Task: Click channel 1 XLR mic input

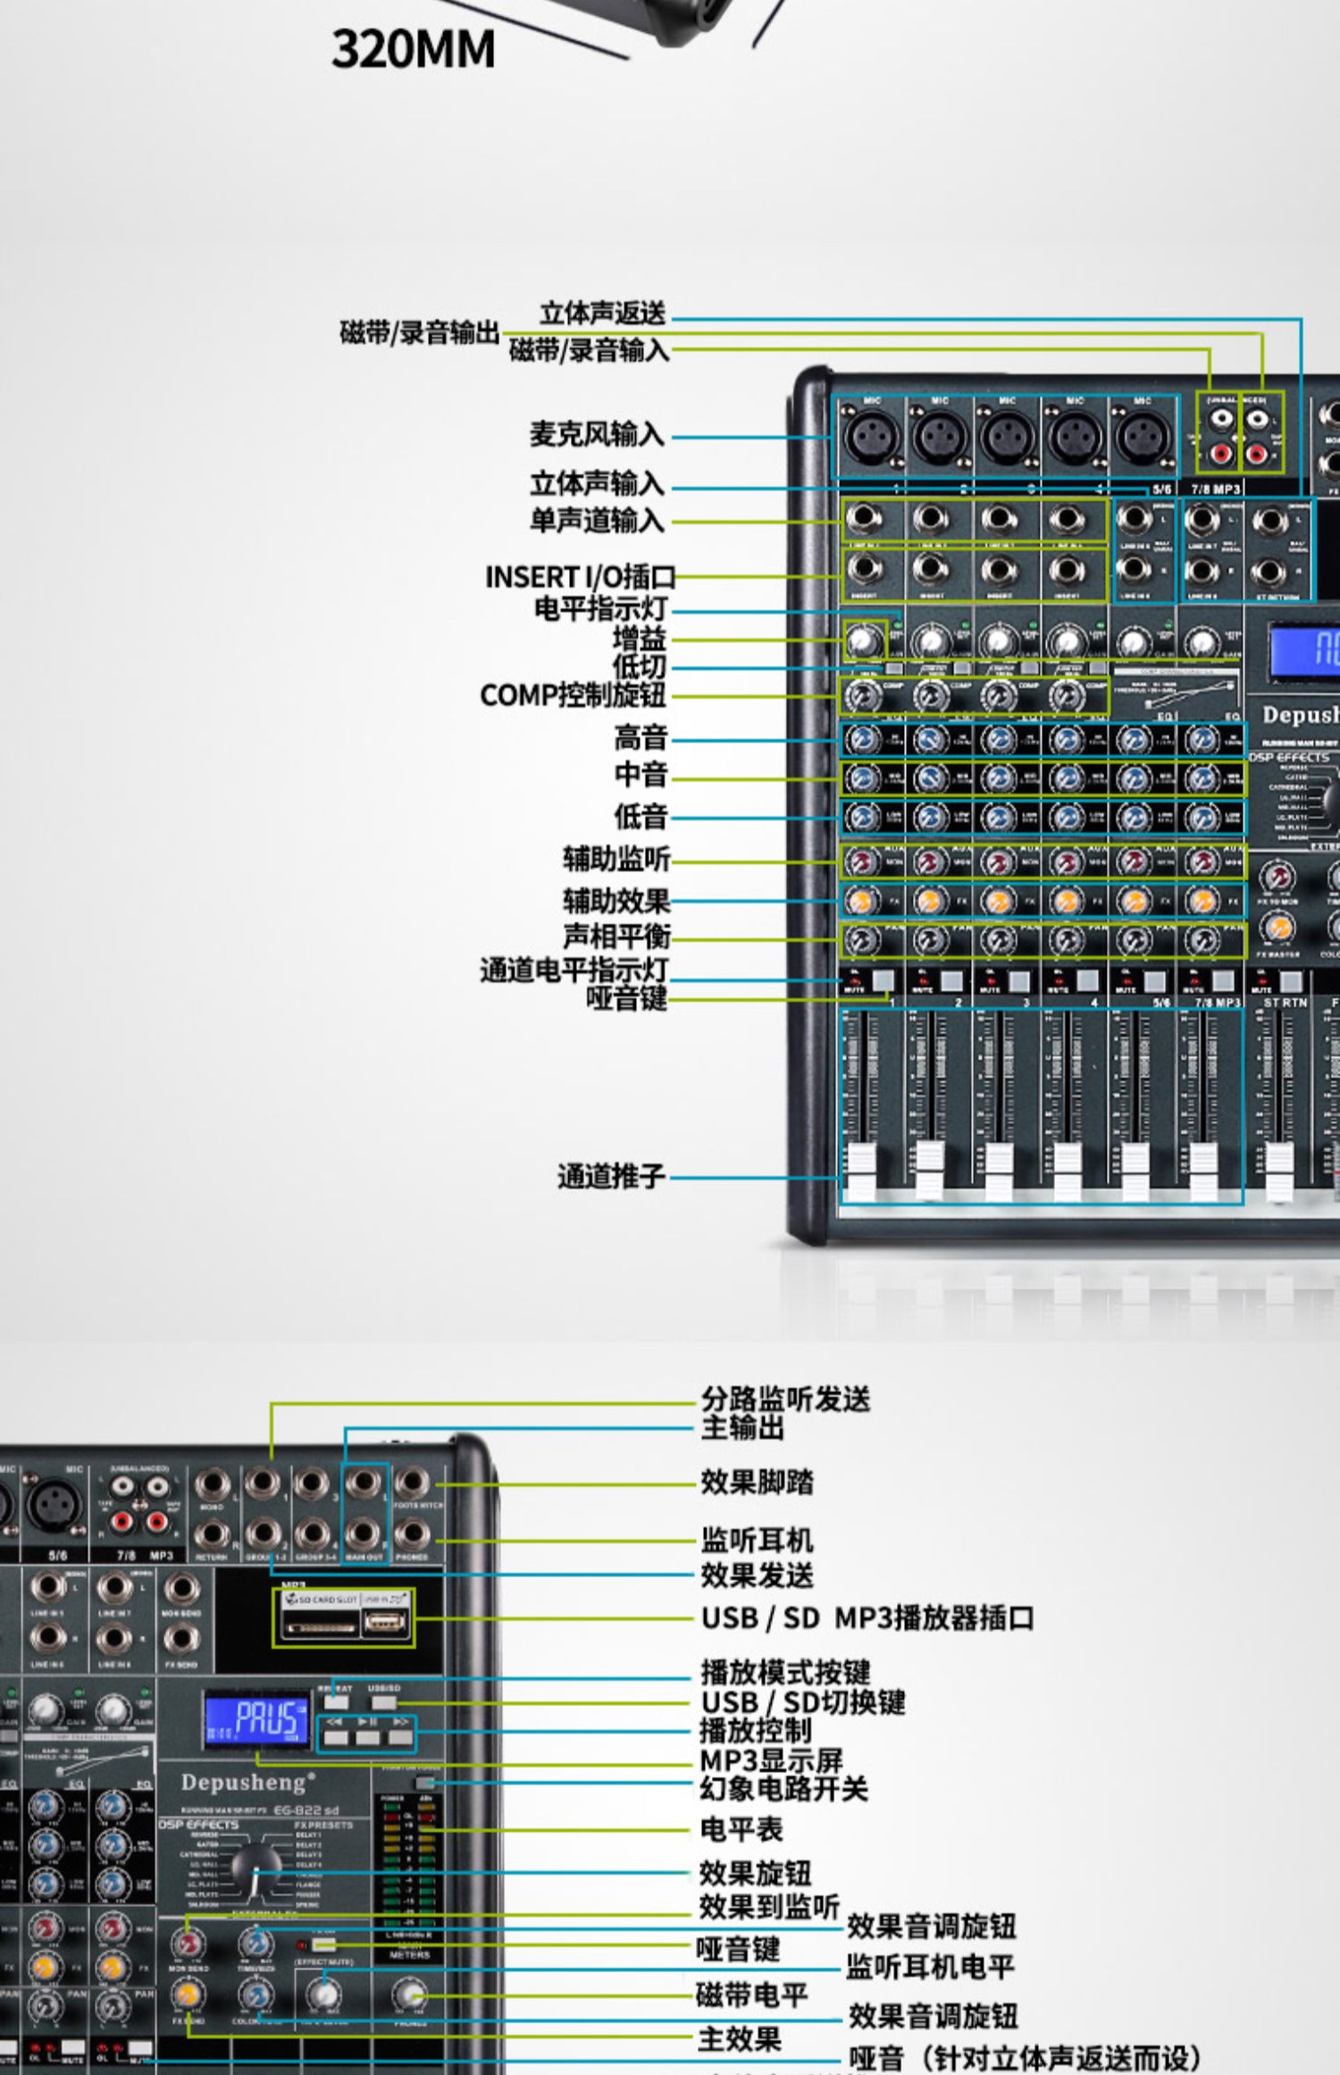Action: [873, 438]
